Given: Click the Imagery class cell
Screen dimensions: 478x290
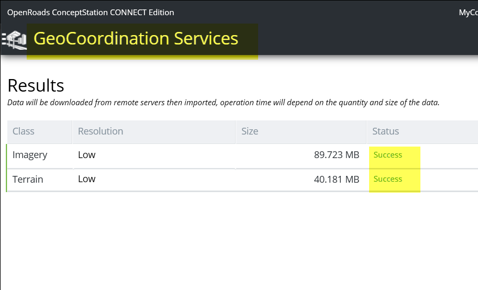Looking at the screenshot, I should point(30,155).
